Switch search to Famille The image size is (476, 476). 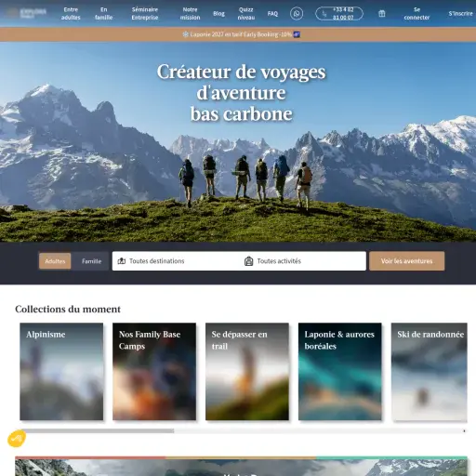coord(91,261)
